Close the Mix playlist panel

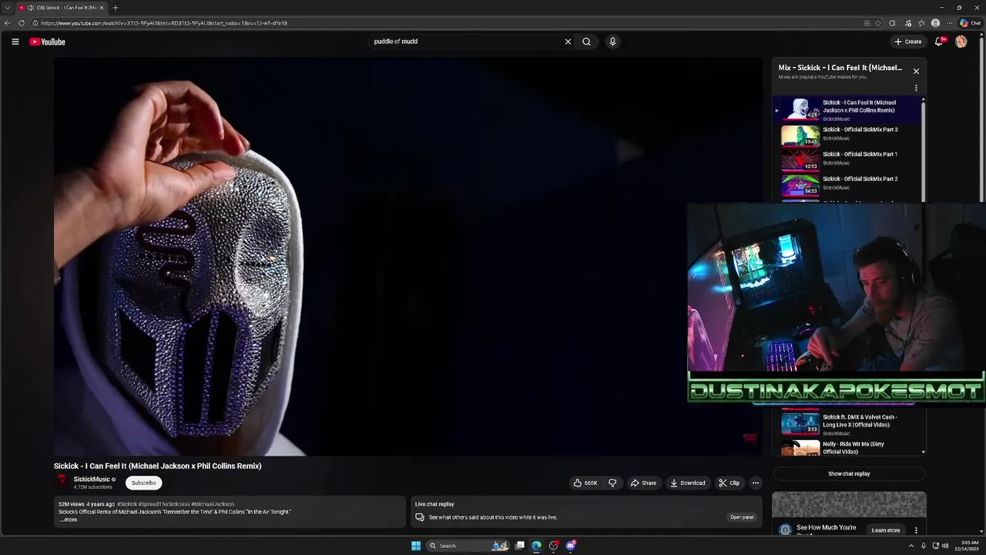coord(916,71)
